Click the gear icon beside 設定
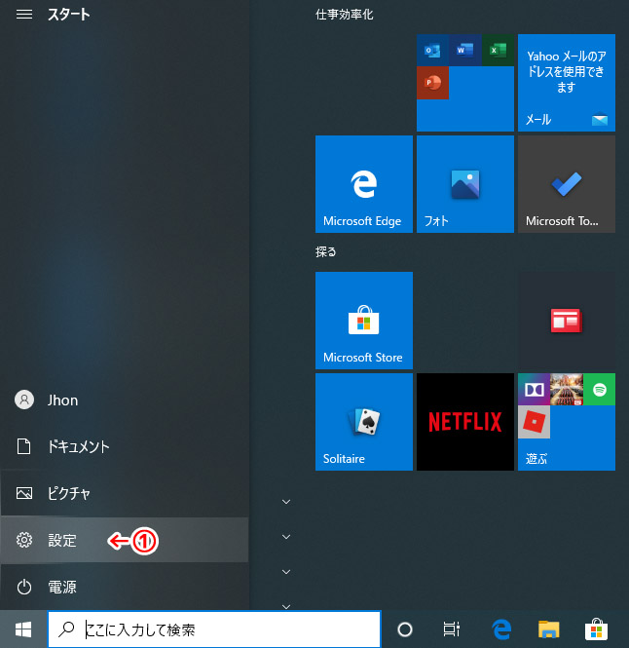This screenshot has width=629, height=648. point(24,540)
